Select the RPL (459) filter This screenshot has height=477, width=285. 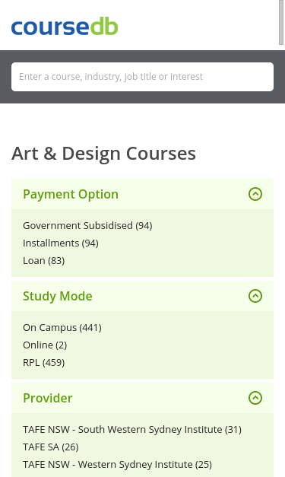tap(44, 363)
